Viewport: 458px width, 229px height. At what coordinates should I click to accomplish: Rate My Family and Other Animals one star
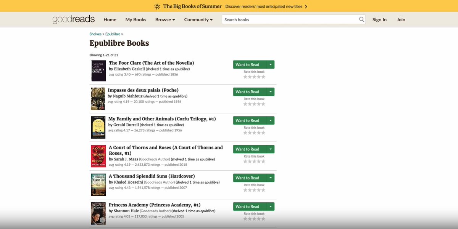click(x=245, y=132)
